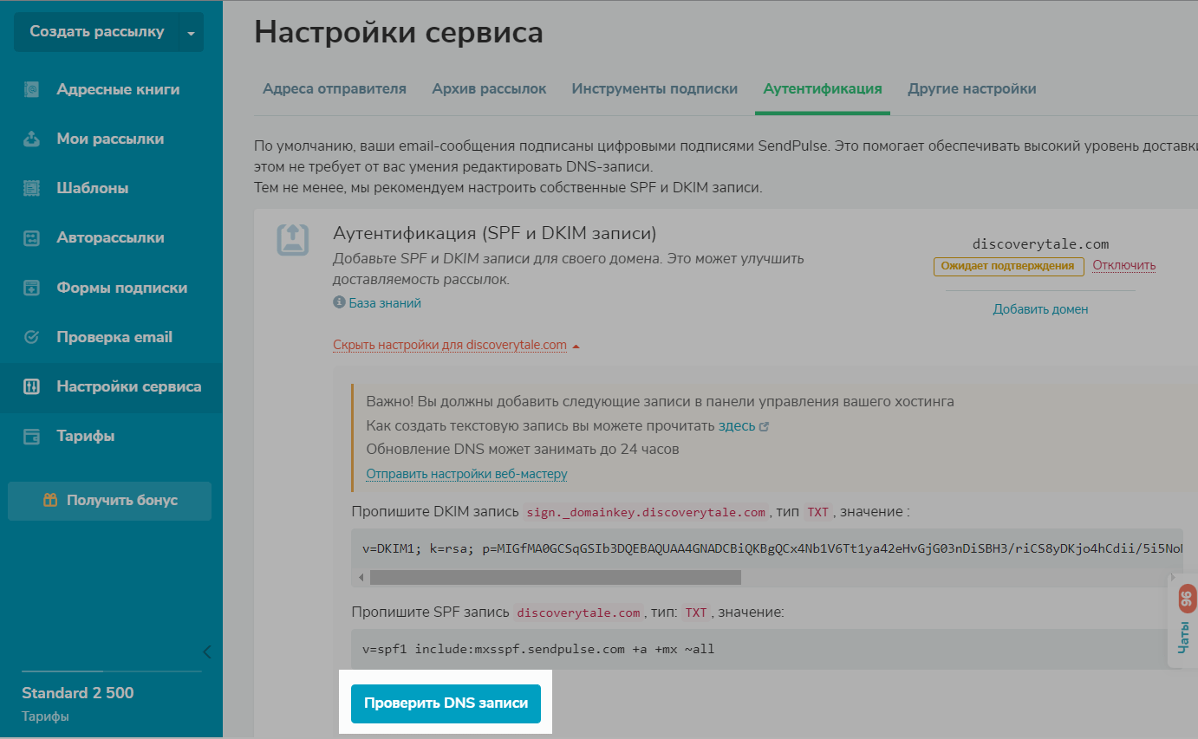Switch to Адреса отправителя tab
The width and height of the screenshot is (1198, 739).
pos(335,88)
